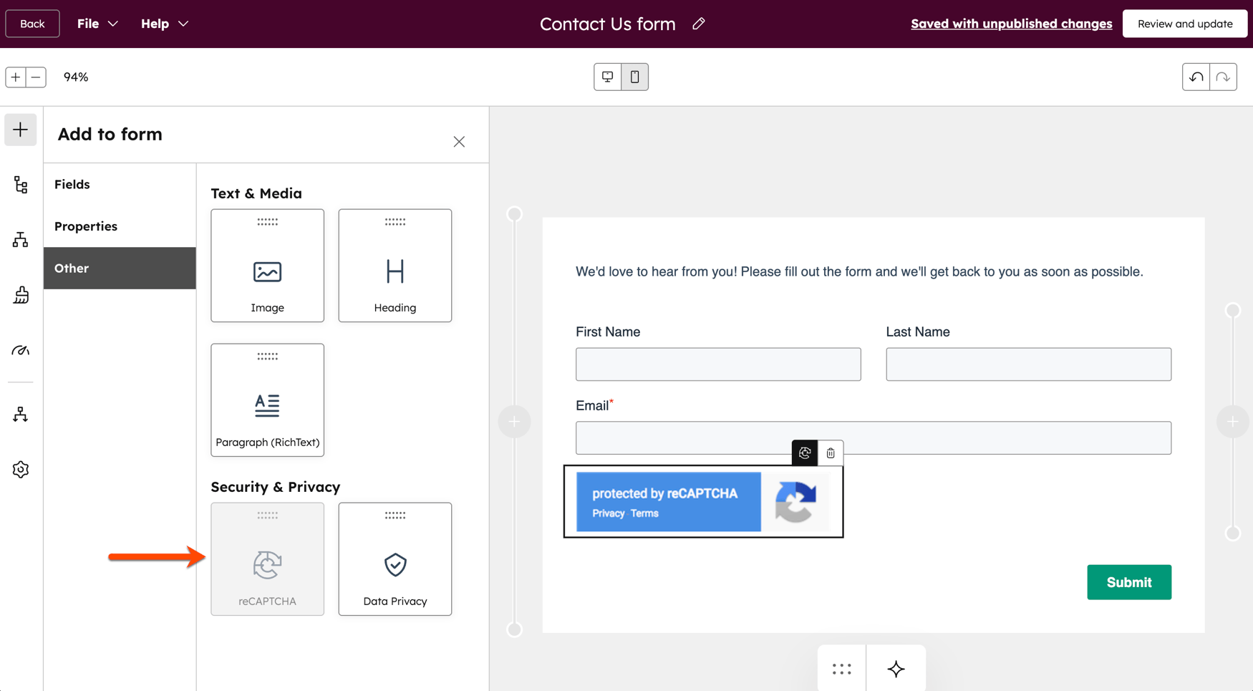Open Saved with unpublished changes link

pyautogui.click(x=1011, y=24)
